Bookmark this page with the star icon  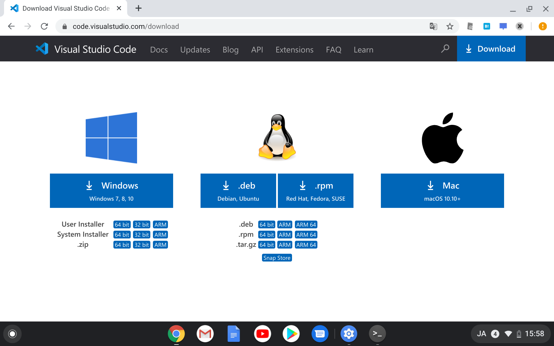(x=450, y=26)
